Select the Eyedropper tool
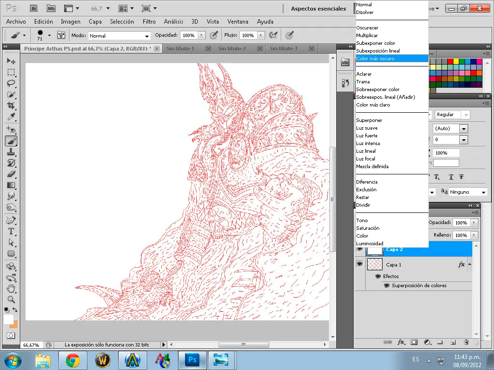 11,117
